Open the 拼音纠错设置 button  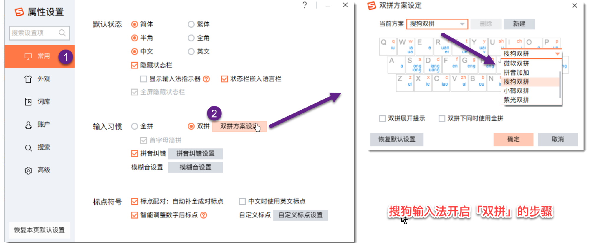[x=196, y=153]
